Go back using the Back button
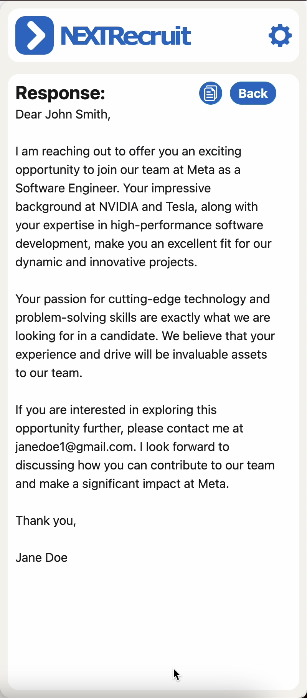 (253, 93)
